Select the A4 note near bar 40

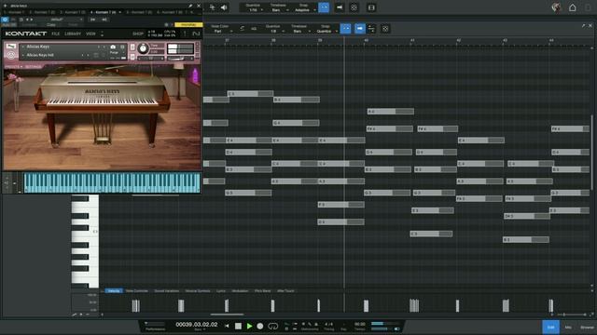pyautogui.click(x=391, y=112)
